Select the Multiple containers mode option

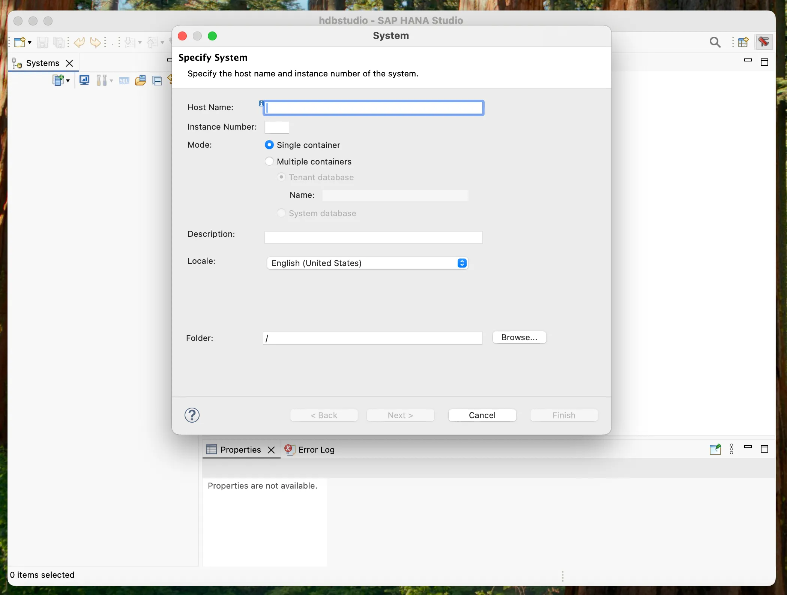(269, 161)
